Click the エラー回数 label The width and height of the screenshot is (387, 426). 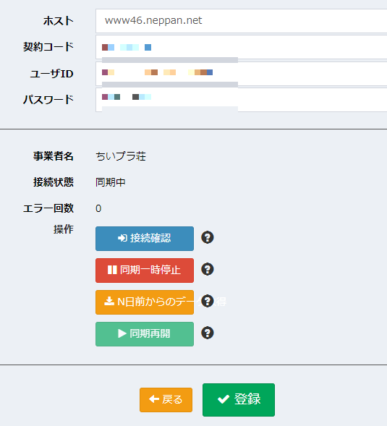pos(48,208)
